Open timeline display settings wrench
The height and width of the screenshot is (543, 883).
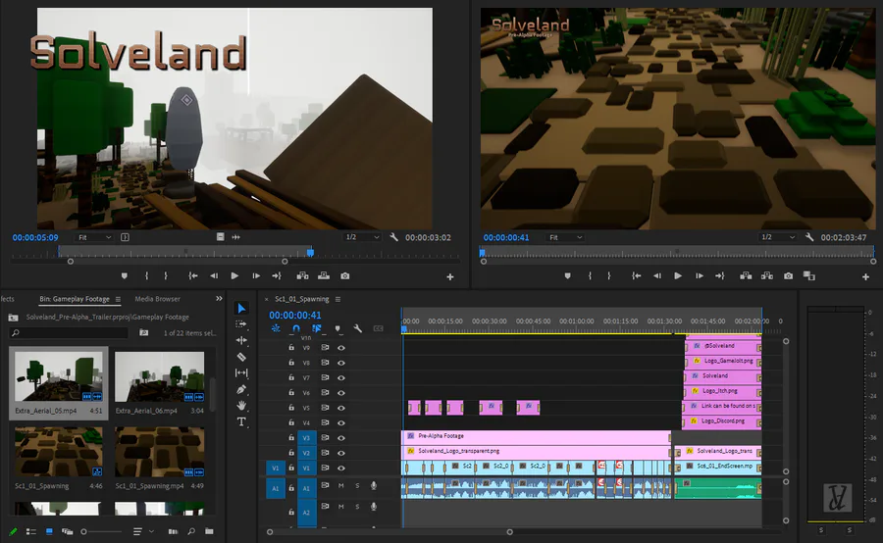click(357, 328)
